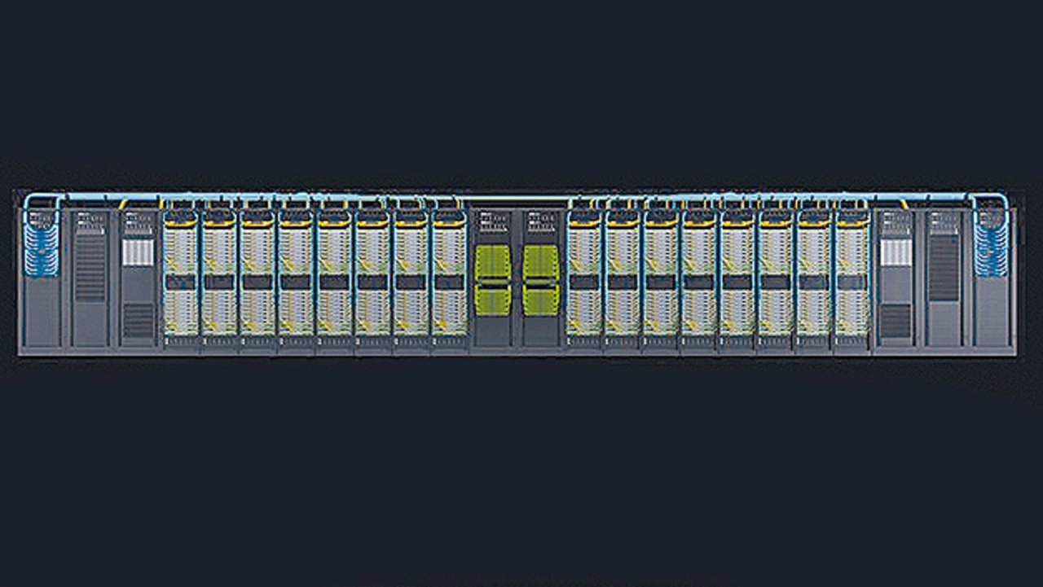This screenshot has width=1043, height=587.
Task: Select the leftmost yellow-cabled compute rack
Action: pos(180,273)
